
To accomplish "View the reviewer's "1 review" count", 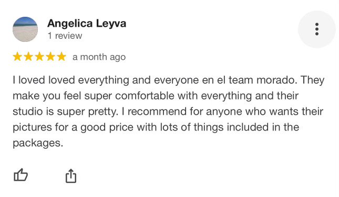I will (x=65, y=36).
